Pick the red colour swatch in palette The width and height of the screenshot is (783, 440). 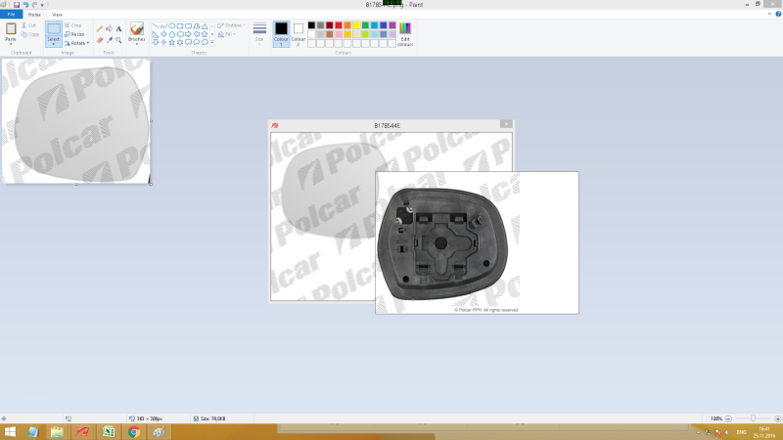point(339,25)
